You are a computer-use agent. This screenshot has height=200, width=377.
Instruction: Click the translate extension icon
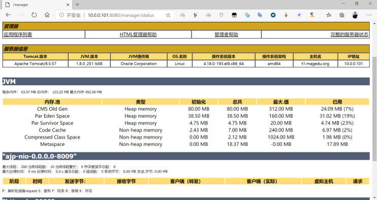pyautogui.click(x=260, y=15)
